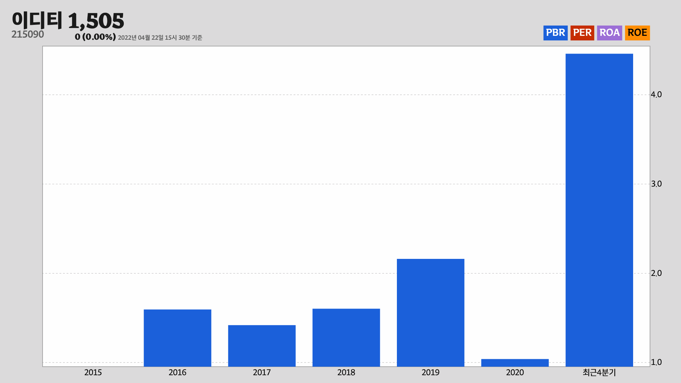Click the tall 최근4분기 bar
Screen dimensions: 681x383
click(x=599, y=210)
